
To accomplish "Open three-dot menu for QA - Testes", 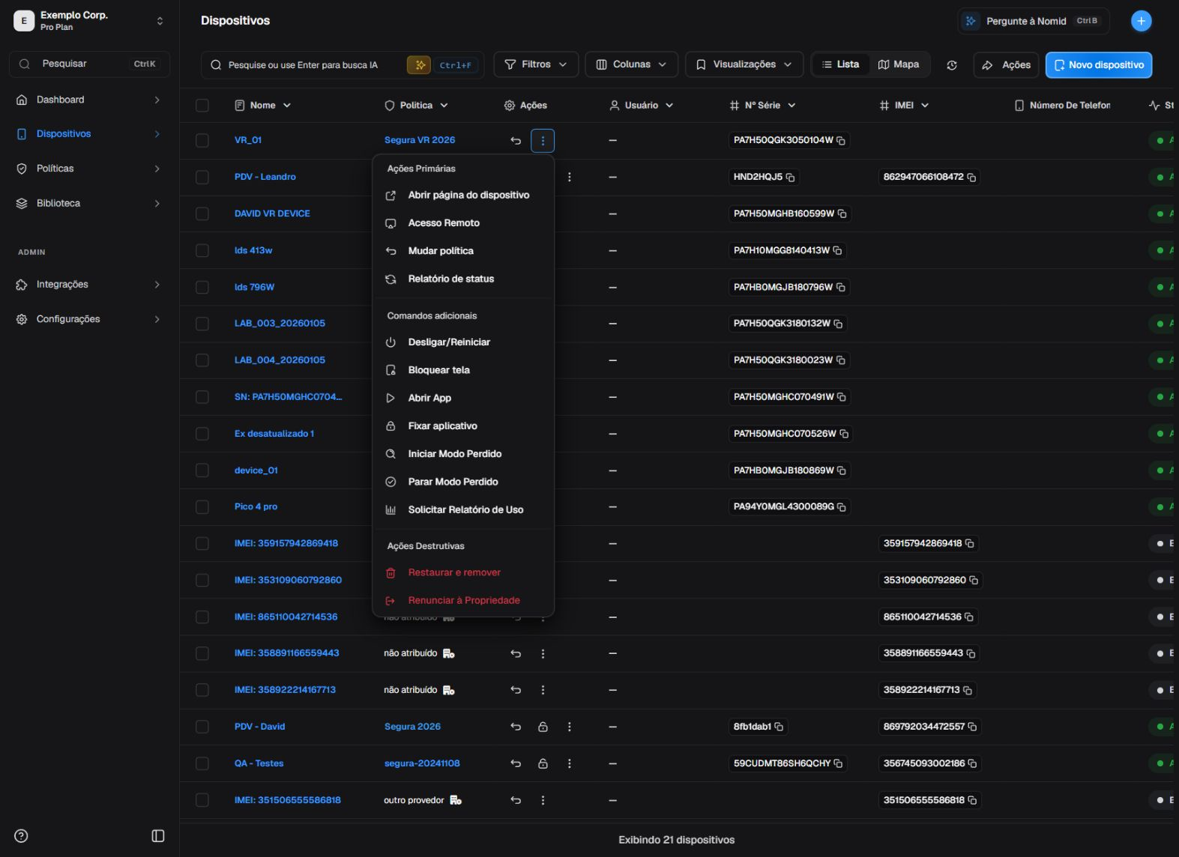I will tap(570, 763).
